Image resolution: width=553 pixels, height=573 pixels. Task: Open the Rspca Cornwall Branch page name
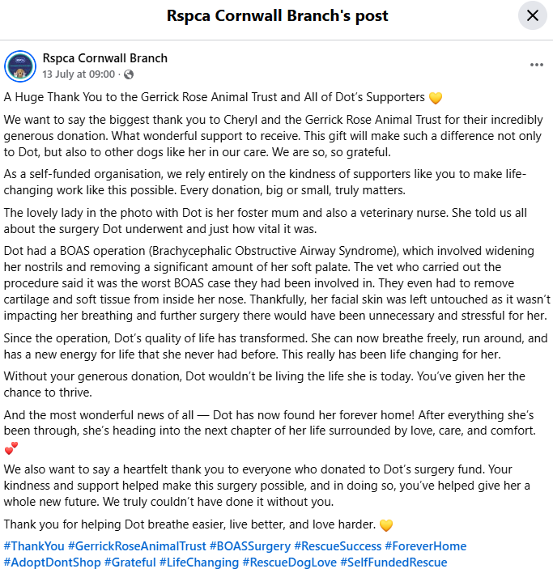(105, 58)
